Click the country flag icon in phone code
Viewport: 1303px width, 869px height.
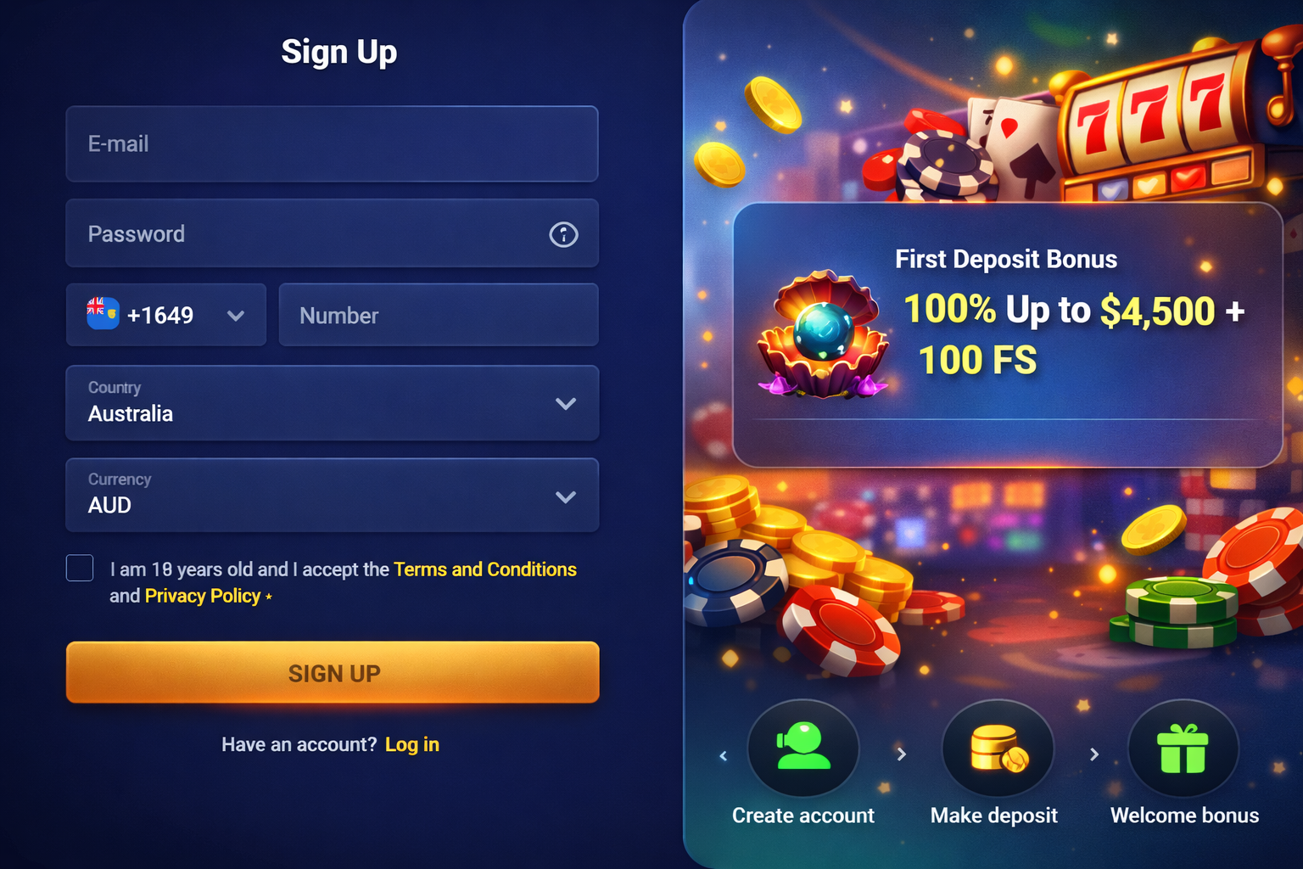pos(103,313)
